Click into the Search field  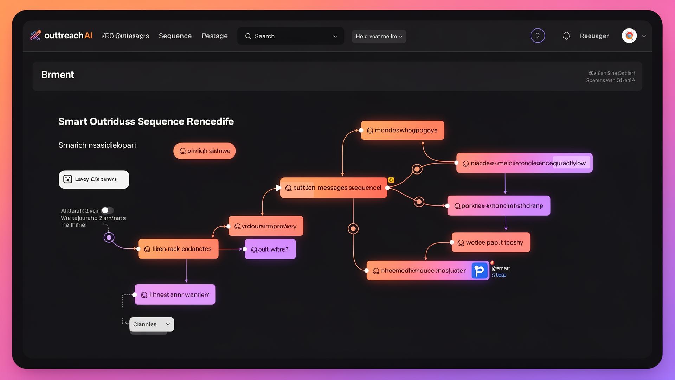(x=291, y=36)
